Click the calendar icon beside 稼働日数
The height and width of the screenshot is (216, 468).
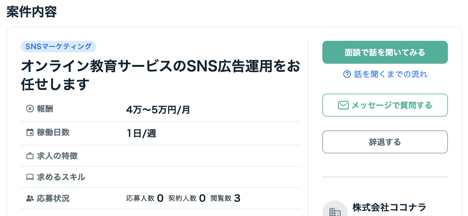(x=30, y=133)
